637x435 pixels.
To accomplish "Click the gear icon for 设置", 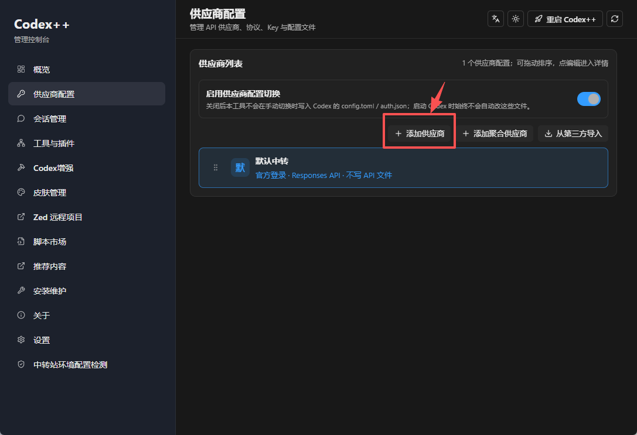I will pyautogui.click(x=21, y=340).
